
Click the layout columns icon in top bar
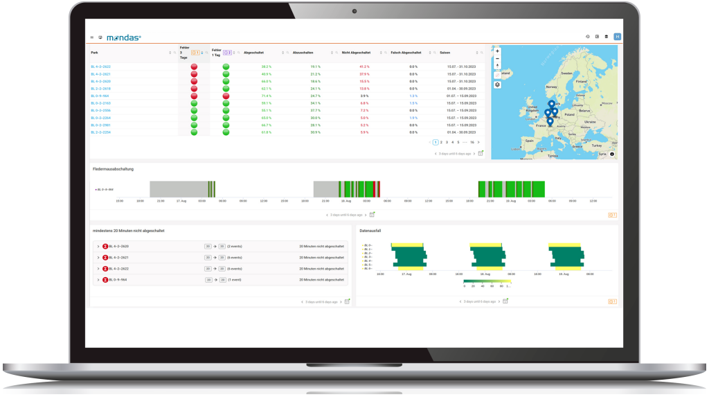click(597, 37)
